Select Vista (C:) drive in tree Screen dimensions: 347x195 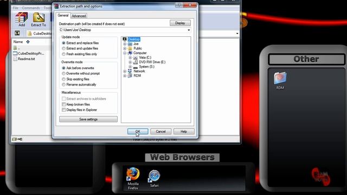pos(145,57)
